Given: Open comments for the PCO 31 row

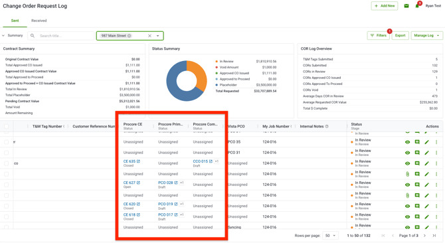Looking at the screenshot, I should (x=417, y=153).
